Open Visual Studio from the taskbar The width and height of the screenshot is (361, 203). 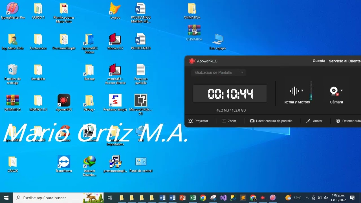click(x=223, y=198)
